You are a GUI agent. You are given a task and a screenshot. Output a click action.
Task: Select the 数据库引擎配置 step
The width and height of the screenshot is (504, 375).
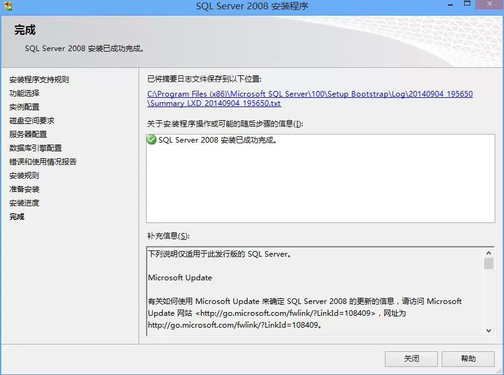click(36, 148)
